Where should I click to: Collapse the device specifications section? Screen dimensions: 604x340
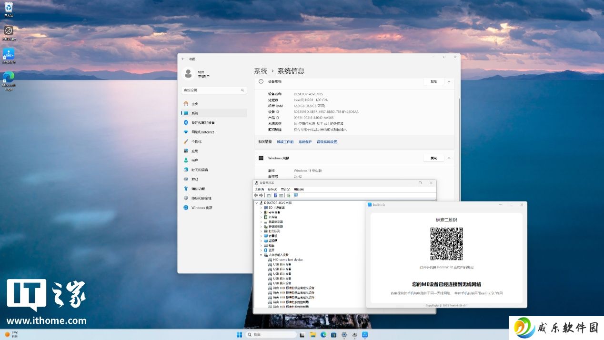coord(449,81)
